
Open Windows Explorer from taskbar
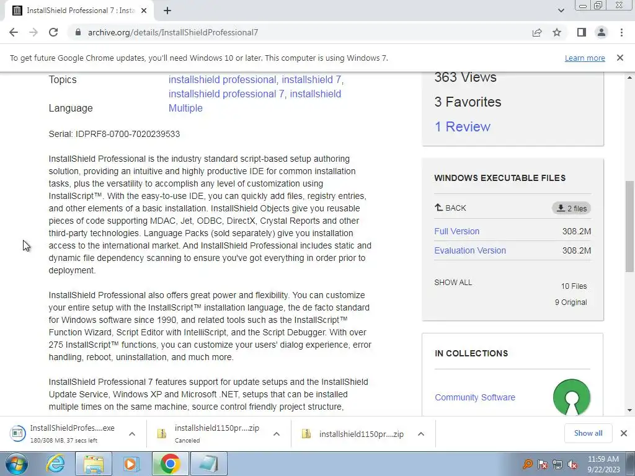[x=94, y=464]
